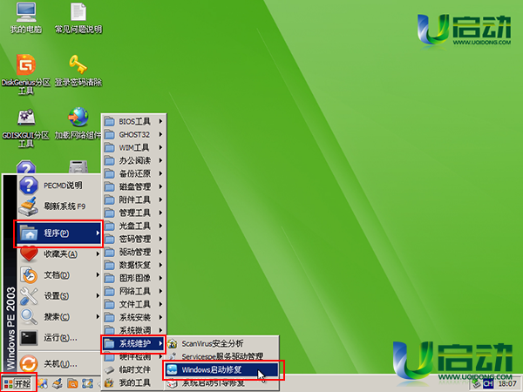Click the blue screenshot-frame quick launch icon
This screenshot has width=523, height=392.
87,383
